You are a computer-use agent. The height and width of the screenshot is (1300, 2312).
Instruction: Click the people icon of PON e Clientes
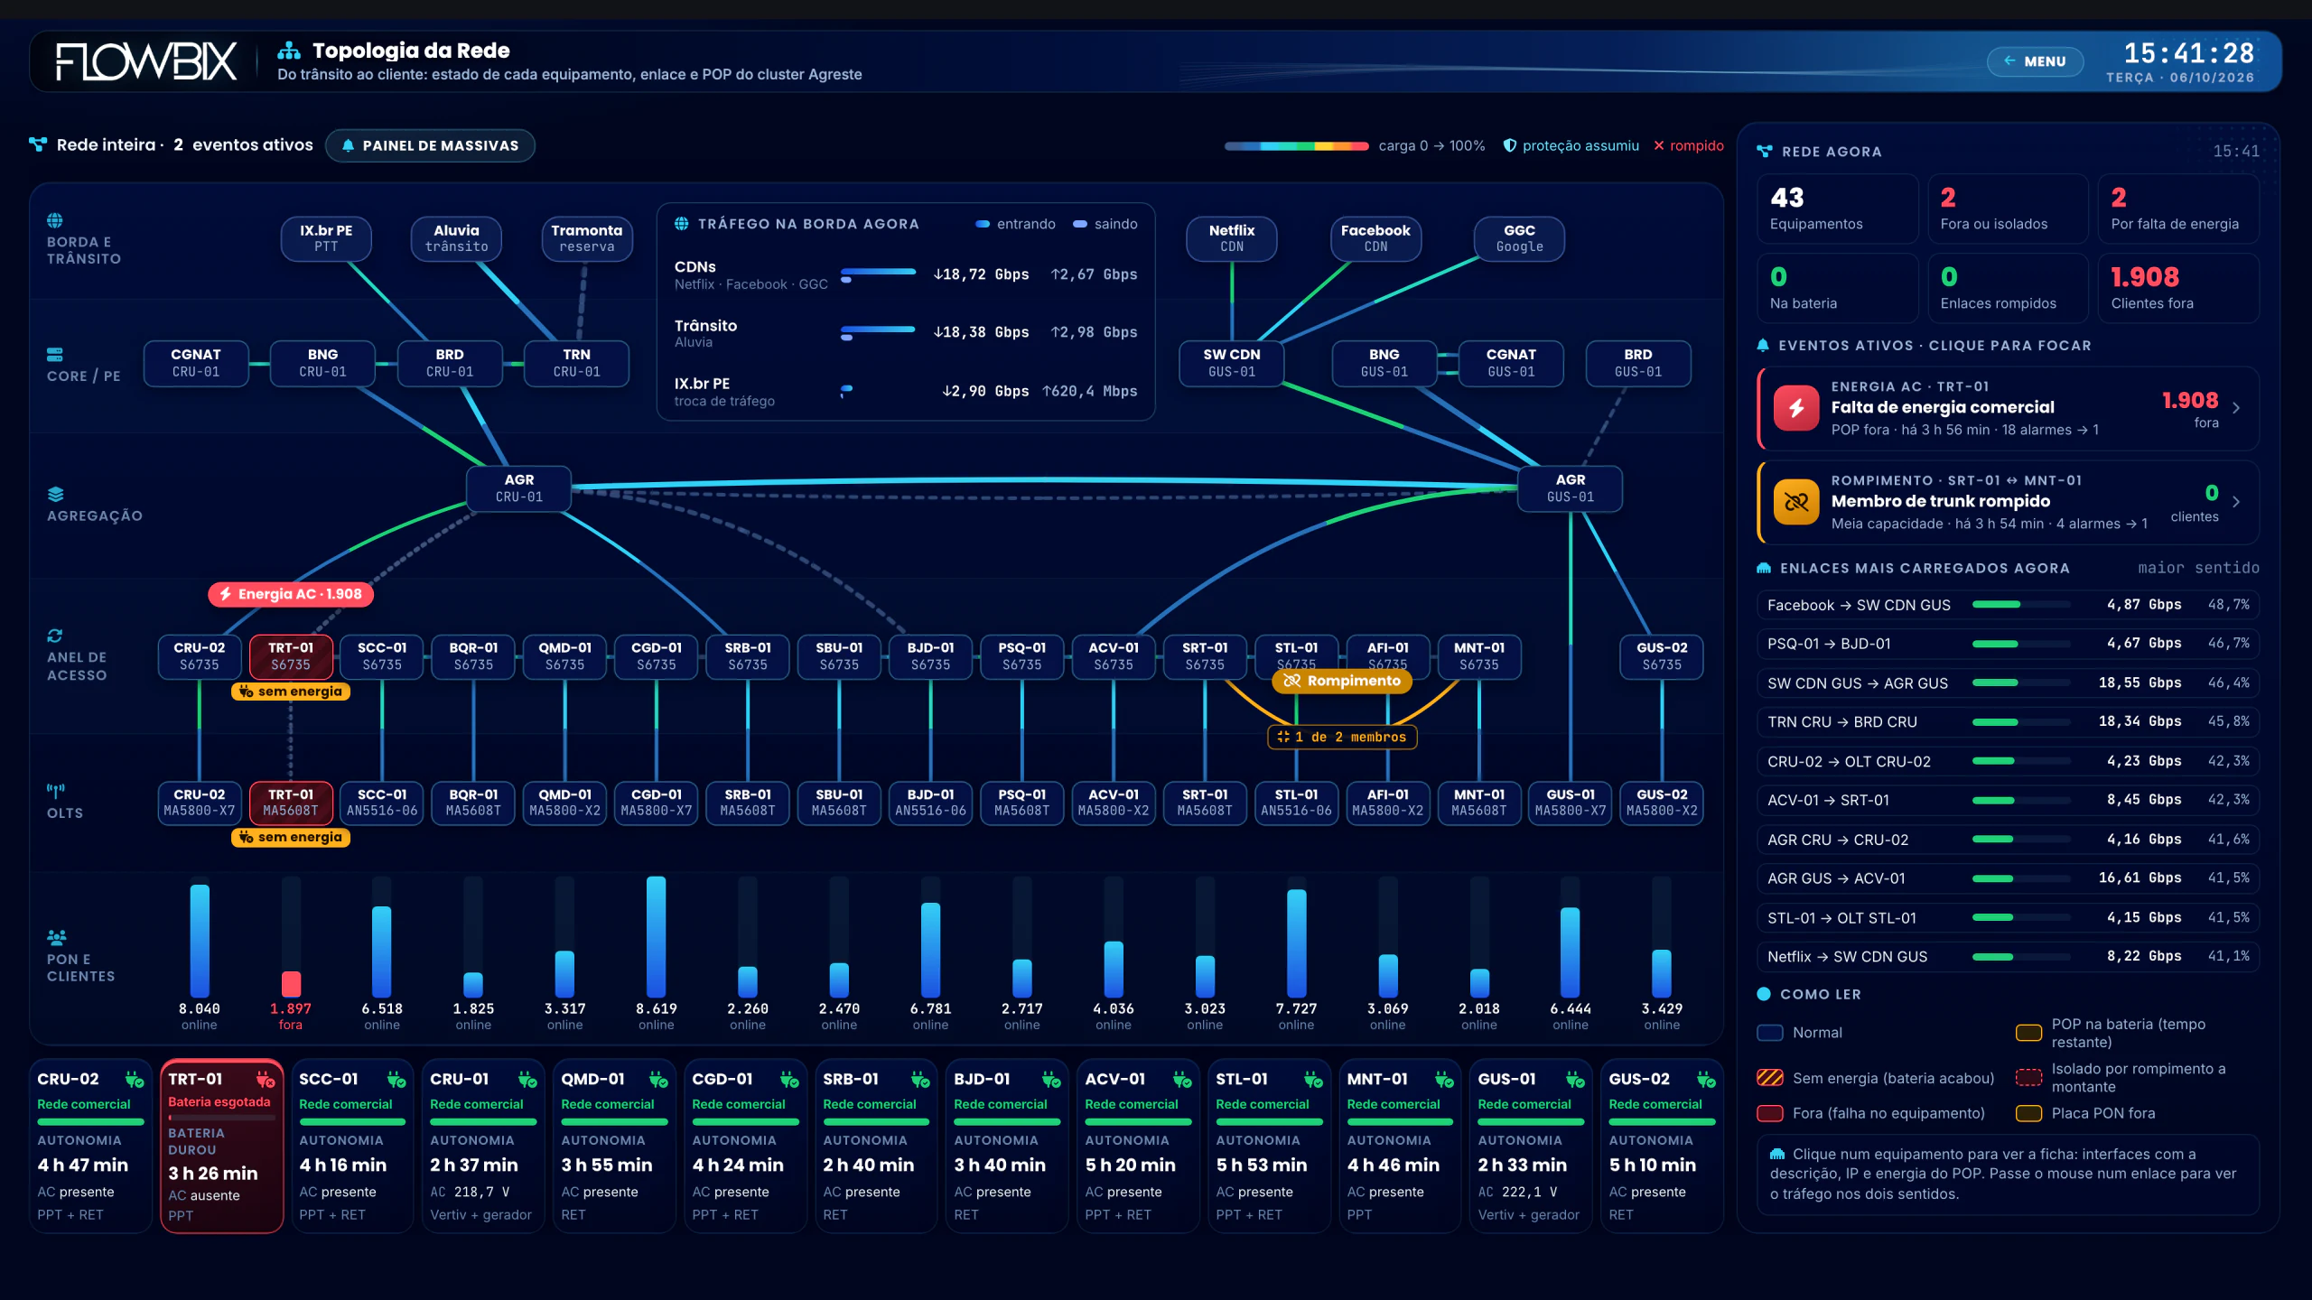pos(56,937)
